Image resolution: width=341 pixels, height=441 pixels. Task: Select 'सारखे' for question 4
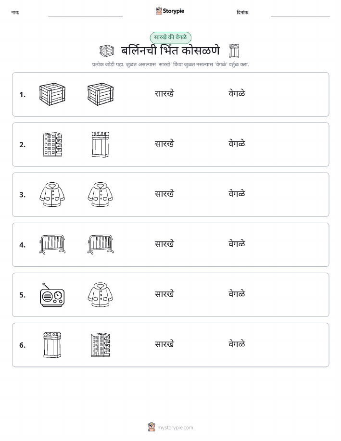(x=164, y=244)
